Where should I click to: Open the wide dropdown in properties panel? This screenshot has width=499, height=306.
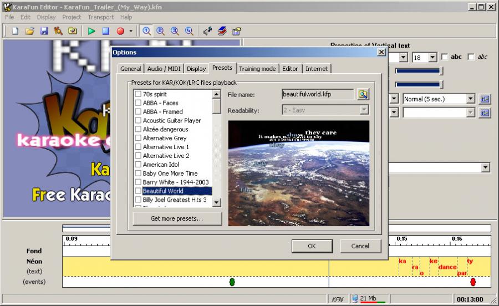tap(485, 167)
